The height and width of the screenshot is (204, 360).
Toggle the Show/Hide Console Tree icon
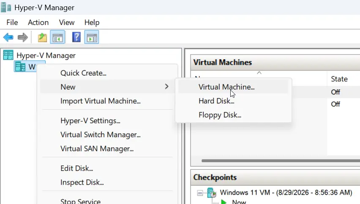[57, 37]
